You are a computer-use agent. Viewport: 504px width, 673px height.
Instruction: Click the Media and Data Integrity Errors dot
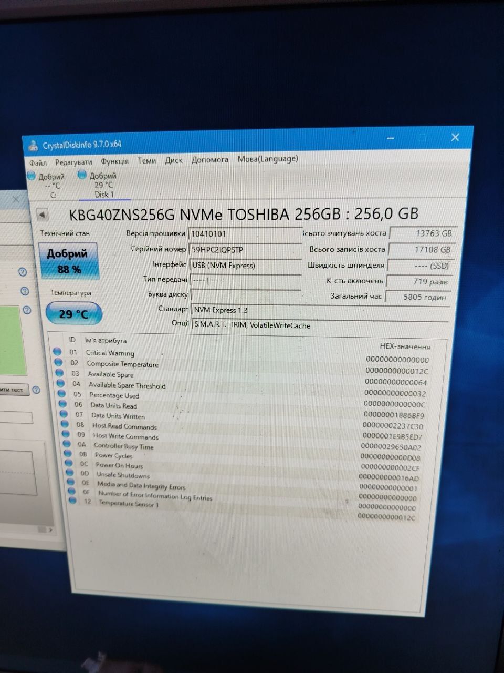[x=71, y=482]
